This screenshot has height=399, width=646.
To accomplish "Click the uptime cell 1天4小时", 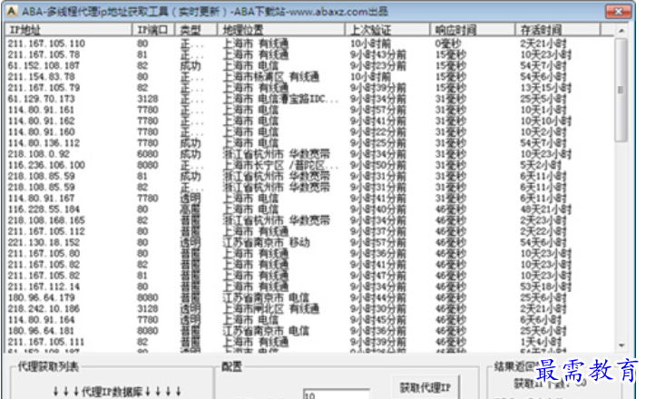I will pyautogui.click(x=541, y=342).
